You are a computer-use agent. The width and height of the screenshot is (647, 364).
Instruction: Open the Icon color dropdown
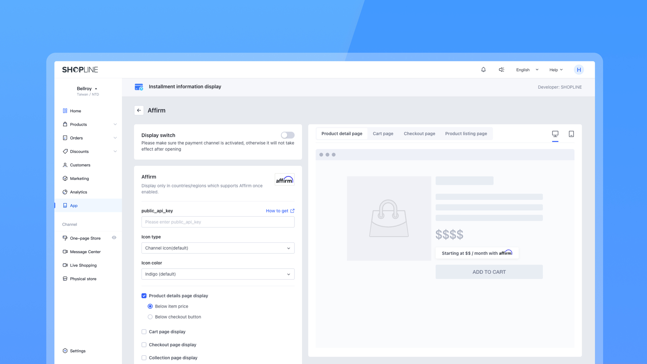click(218, 274)
